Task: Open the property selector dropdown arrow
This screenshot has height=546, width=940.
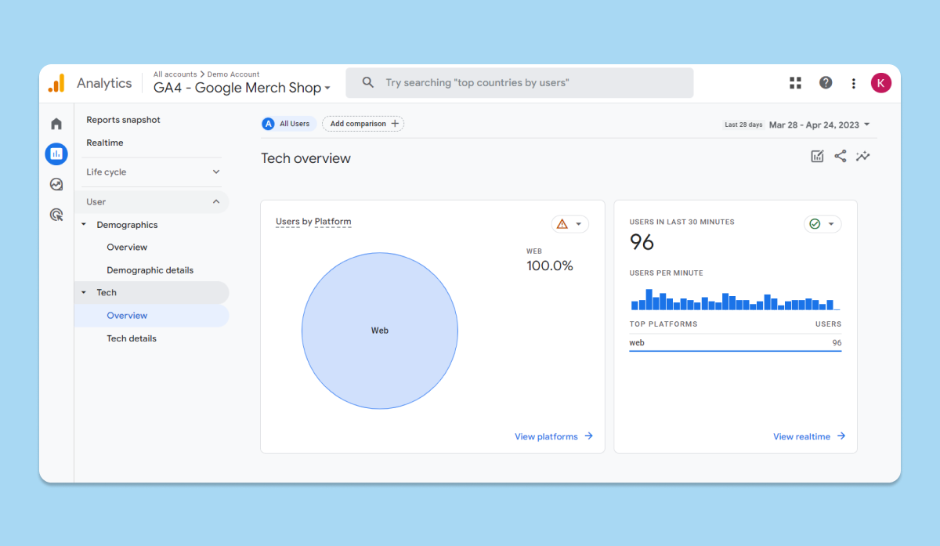Action: [x=327, y=89]
